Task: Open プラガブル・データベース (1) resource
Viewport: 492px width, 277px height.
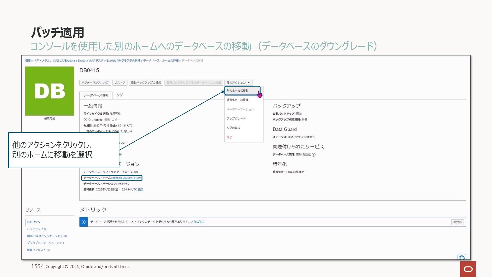Action: (45, 243)
